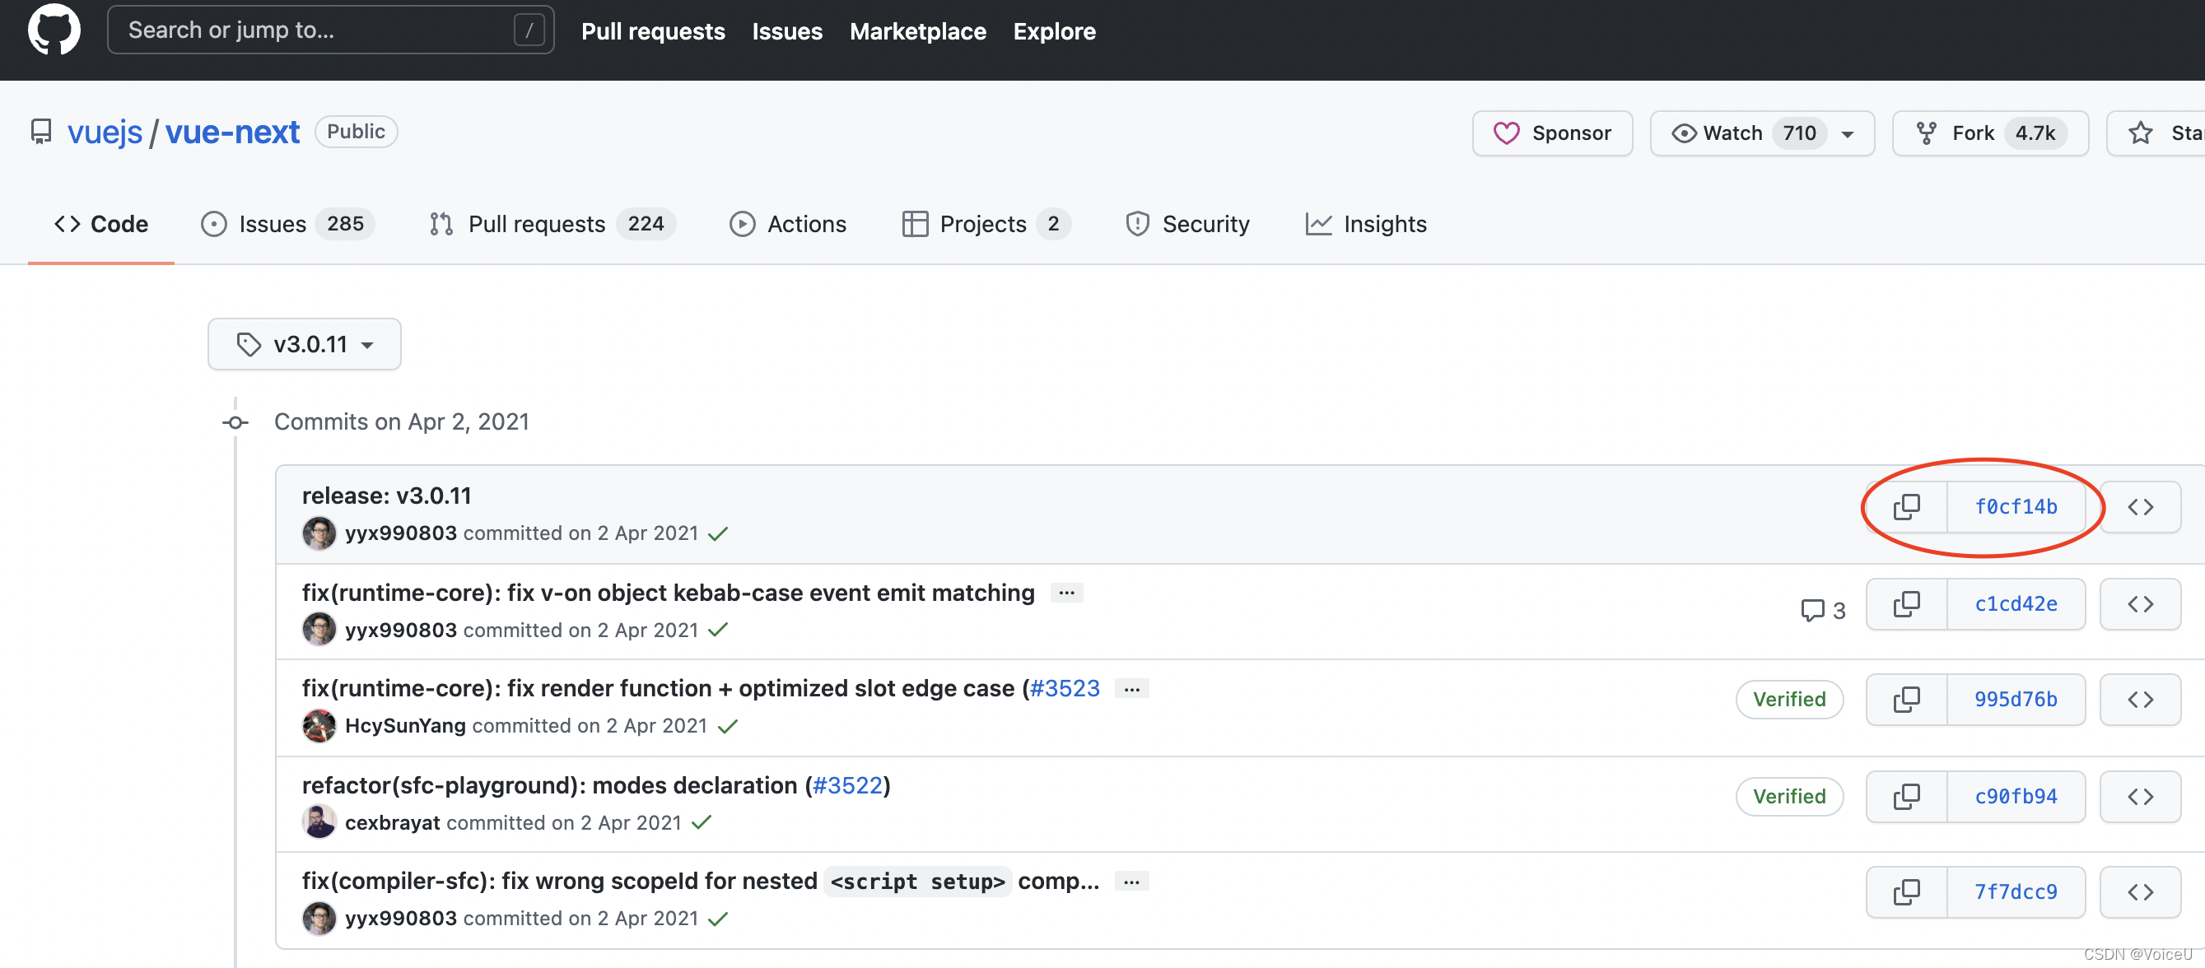
Task: Open commit 995d76b hash link
Action: [2016, 700]
